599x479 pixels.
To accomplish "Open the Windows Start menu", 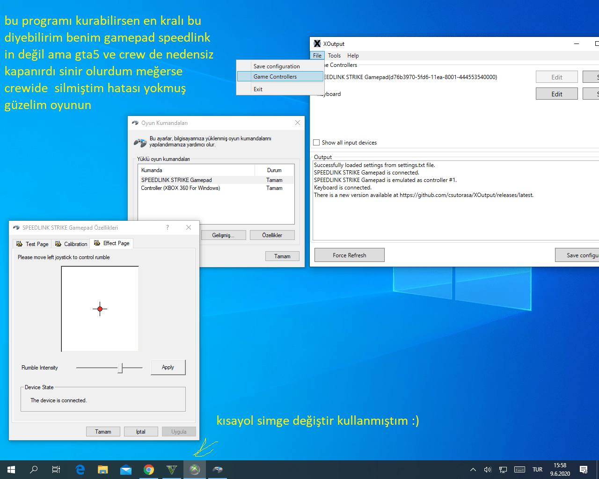I will [11, 470].
